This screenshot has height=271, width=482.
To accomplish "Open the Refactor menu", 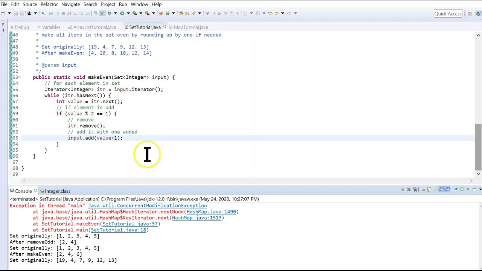I will 49,4.
